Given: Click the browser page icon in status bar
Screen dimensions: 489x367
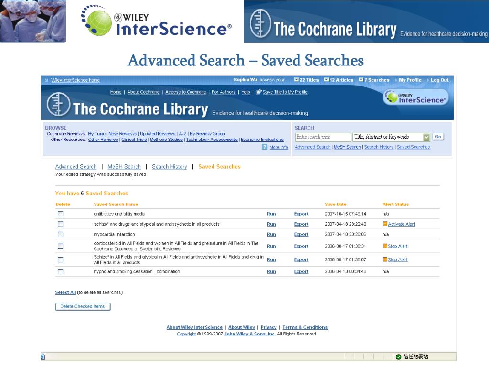Looking at the screenshot, I should (x=43, y=356).
